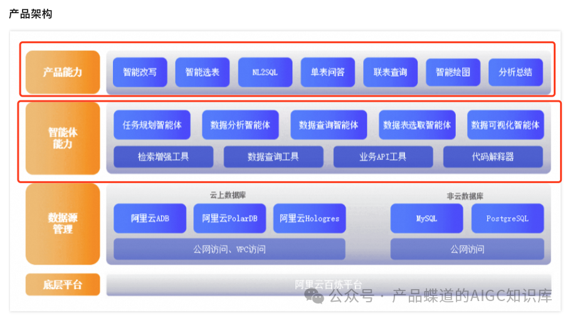Select the 智能选表 box
The height and width of the screenshot is (318, 570).
tap(203, 72)
